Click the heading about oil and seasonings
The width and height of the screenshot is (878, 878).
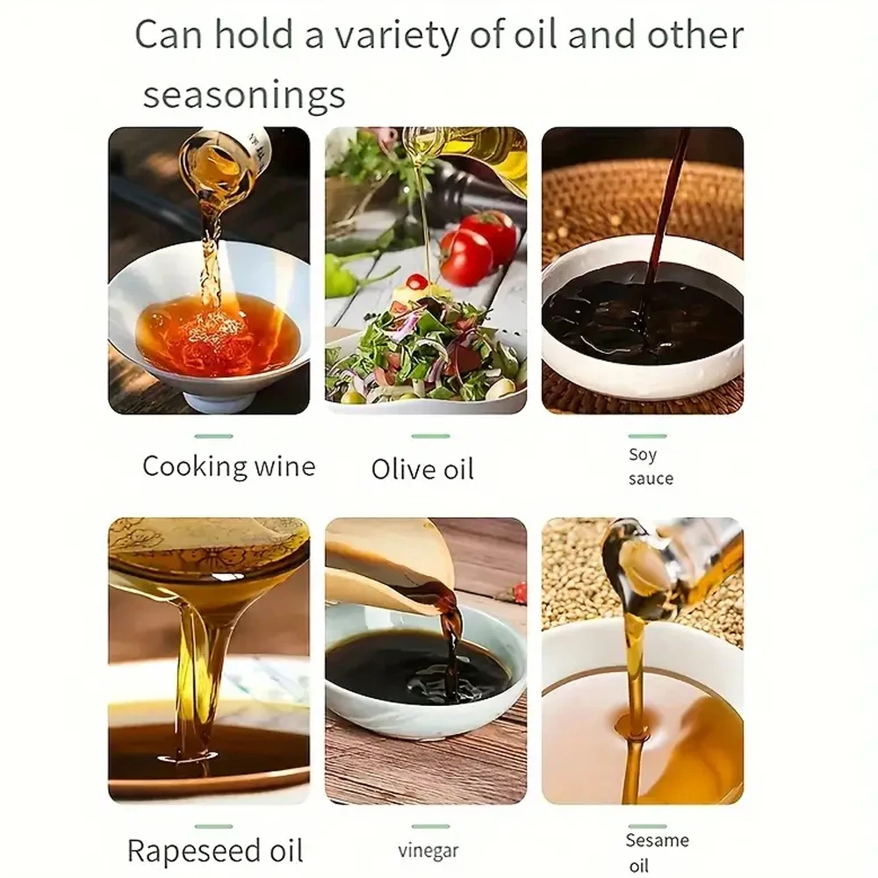439,64
